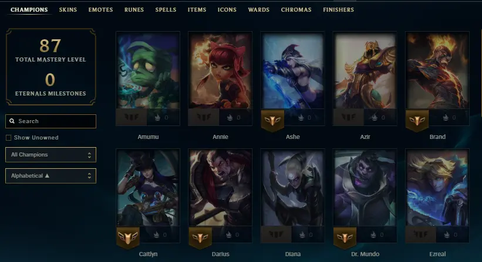The width and height of the screenshot is (482, 262).
Task: Click the magnifier icon in Search box
Action: 12,121
